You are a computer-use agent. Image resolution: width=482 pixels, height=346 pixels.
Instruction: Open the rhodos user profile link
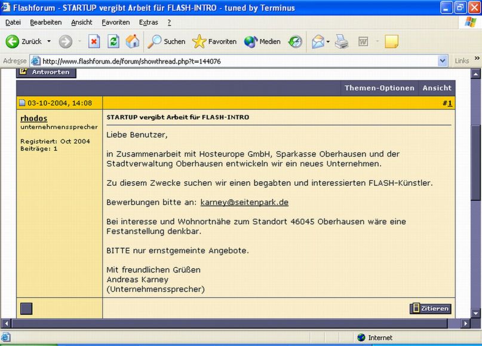pyautogui.click(x=34, y=118)
